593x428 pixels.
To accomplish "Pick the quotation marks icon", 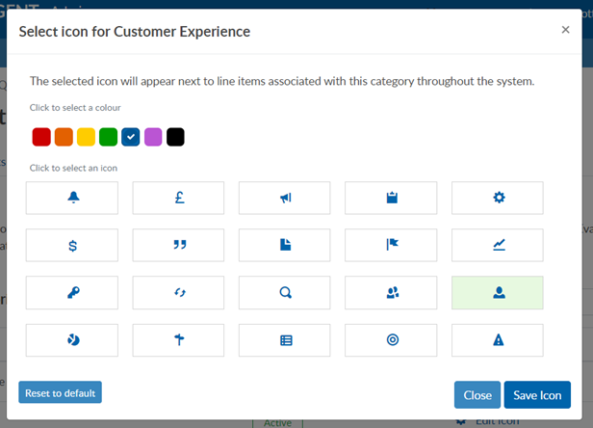I will 179,245.
